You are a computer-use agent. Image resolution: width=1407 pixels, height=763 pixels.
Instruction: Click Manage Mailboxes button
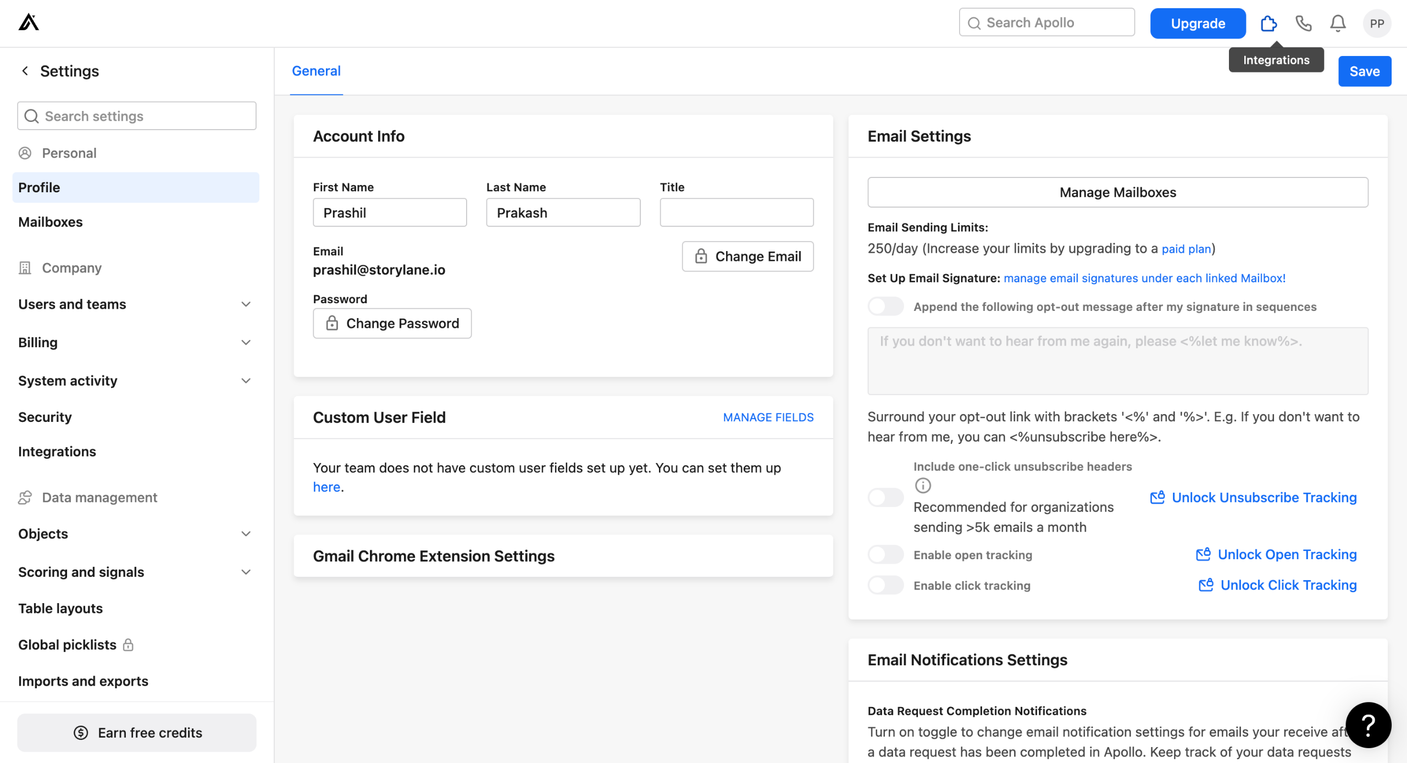tap(1117, 192)
